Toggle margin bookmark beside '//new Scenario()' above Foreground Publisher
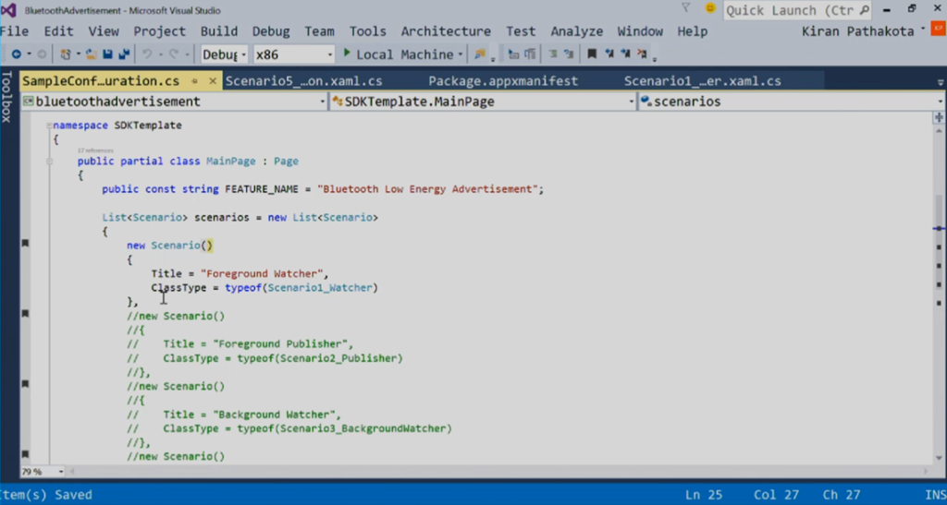This screenshot has width=947, height=505. [x=25, y=313]
